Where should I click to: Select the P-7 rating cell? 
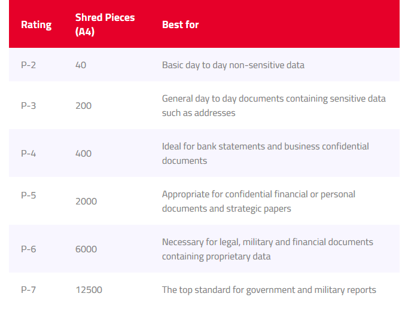[x=28, y=290]
